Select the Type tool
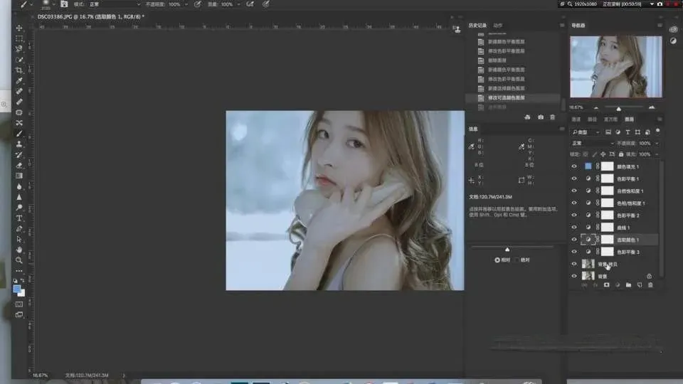The image size is (683, 384). pos(19,218)
